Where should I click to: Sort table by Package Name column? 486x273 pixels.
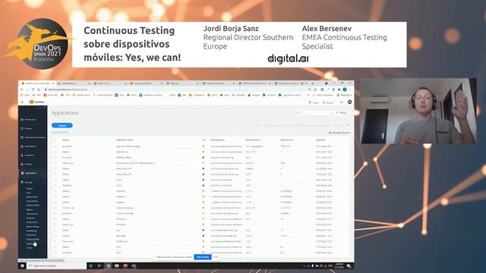point(218,140)
